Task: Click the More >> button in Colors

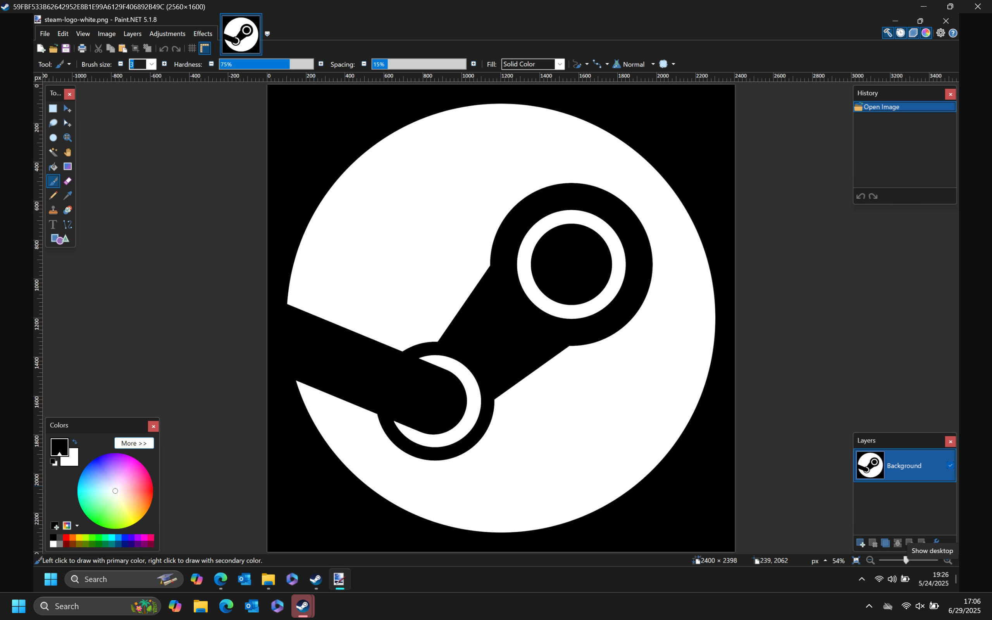Action: [x=134, y=443]
